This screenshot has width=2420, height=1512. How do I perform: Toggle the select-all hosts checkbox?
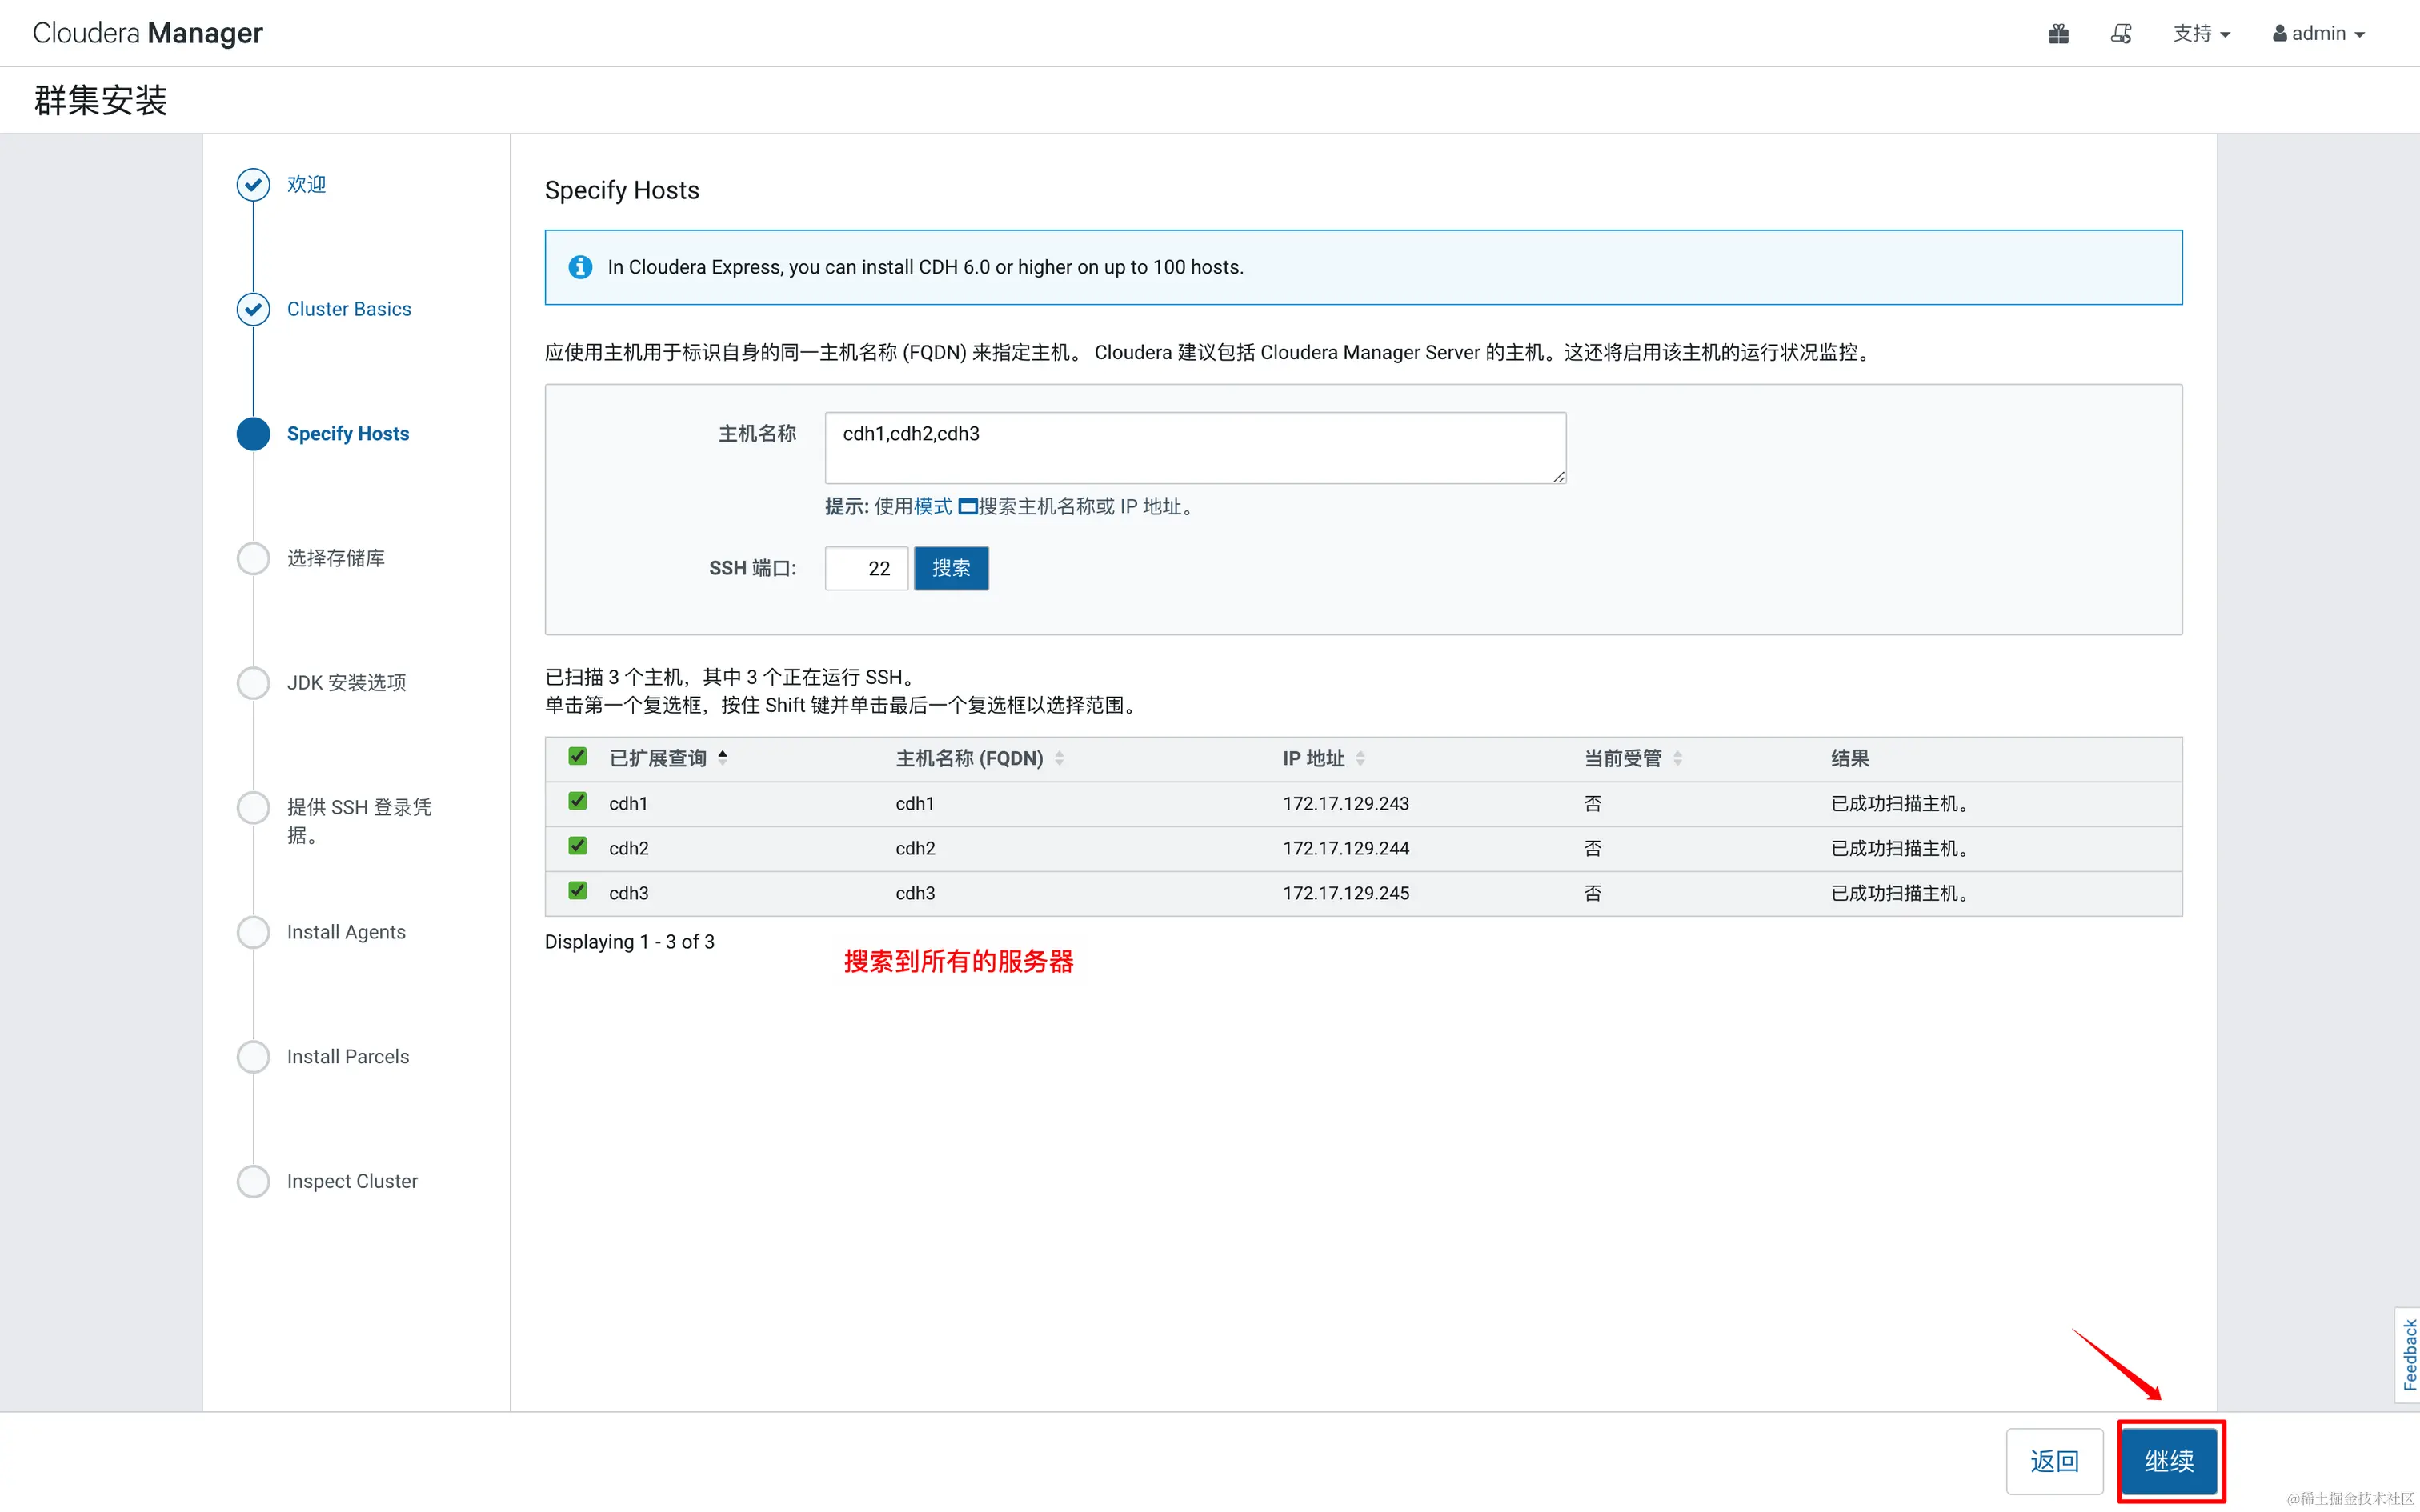pyautogui.click(x=577, y=756)
